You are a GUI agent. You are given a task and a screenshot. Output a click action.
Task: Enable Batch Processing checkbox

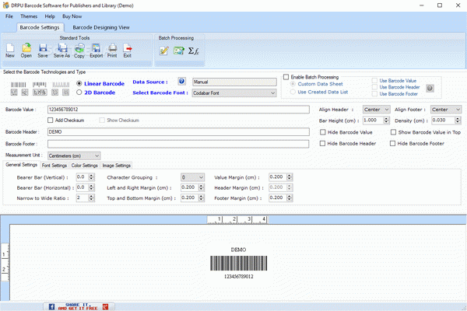click(286, 77)
